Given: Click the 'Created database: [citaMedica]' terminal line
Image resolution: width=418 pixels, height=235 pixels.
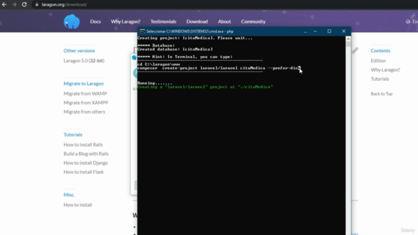Looking at the screenshot, I should point(175,50).
